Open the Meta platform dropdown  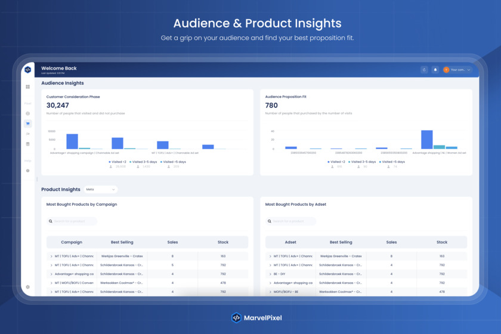pyautogui.click(x=101, y=190)
